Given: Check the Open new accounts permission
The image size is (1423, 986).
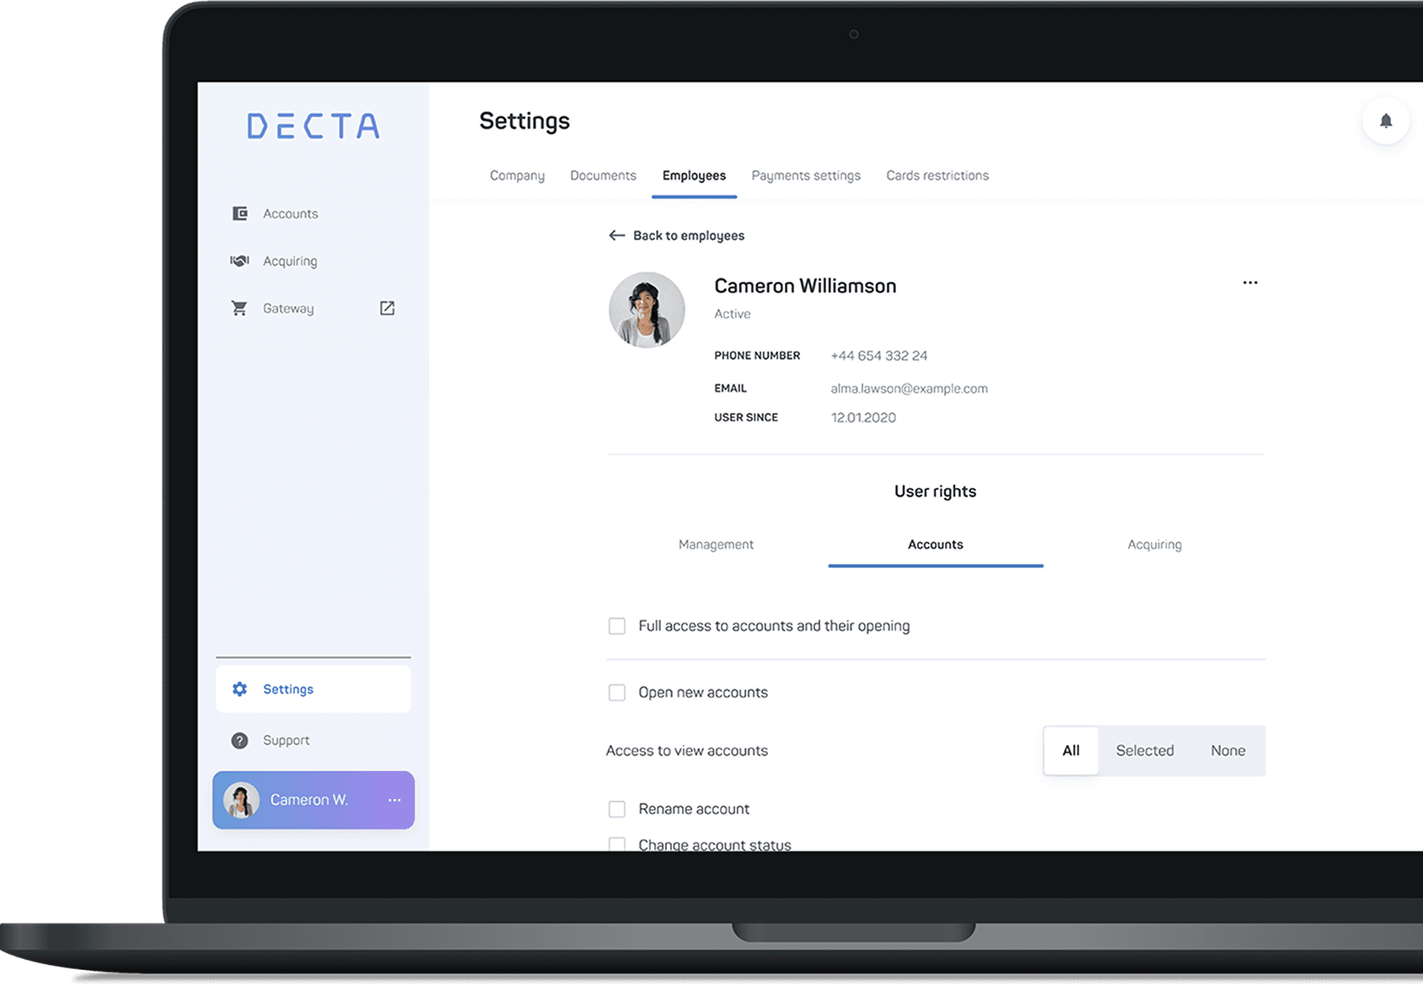Looking at the screenshot, I should click(x=616, y=692).
